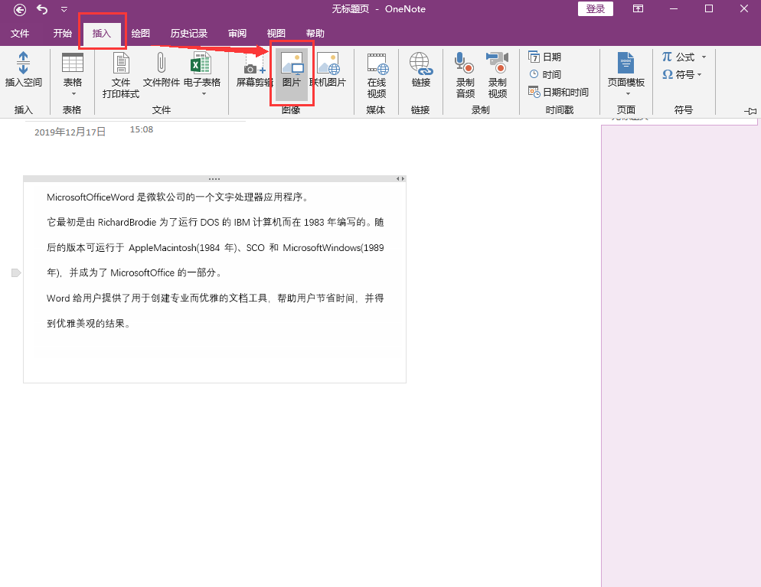This screenshot has height=587, width=761.
Task: Undo the last action
Action: tap(42, 9)
